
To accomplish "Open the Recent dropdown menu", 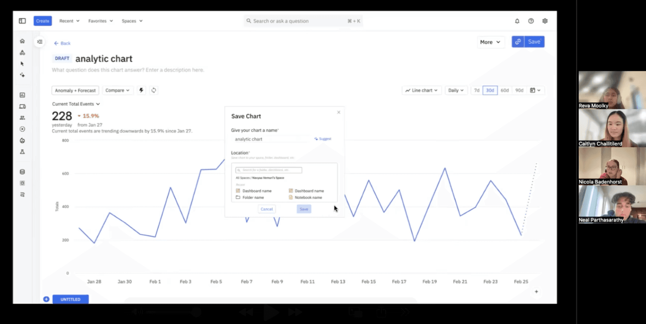I will coord(69,21).
